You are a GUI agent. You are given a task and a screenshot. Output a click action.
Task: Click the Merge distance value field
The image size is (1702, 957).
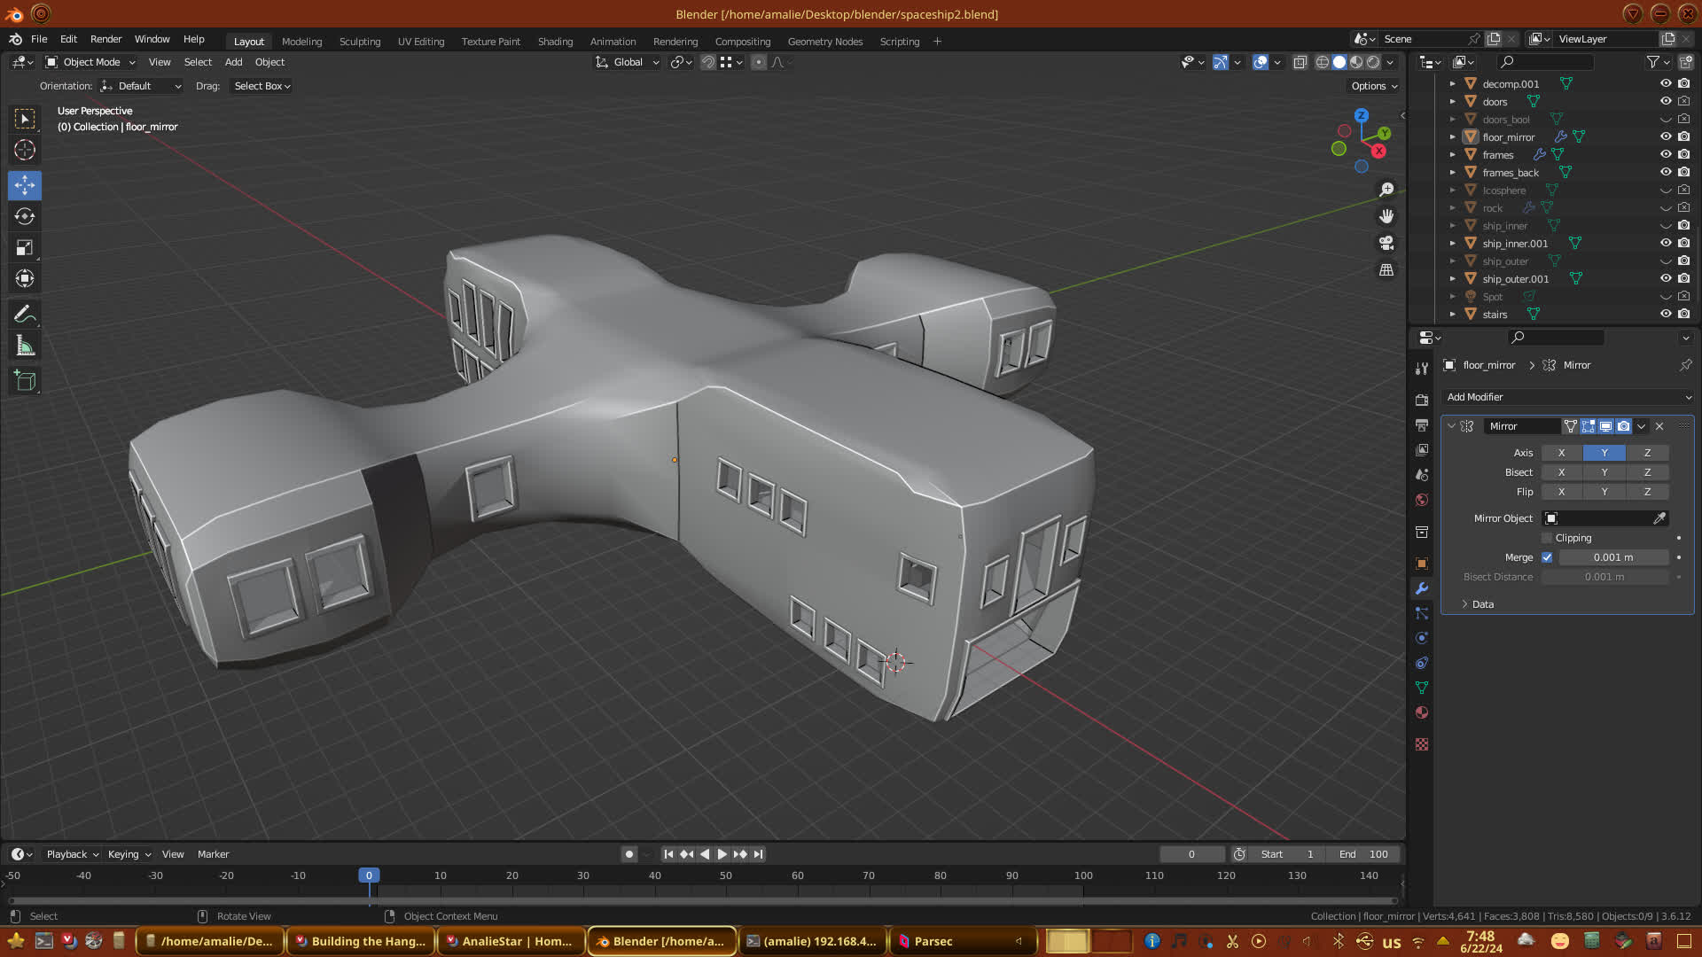coord(1612,557)
